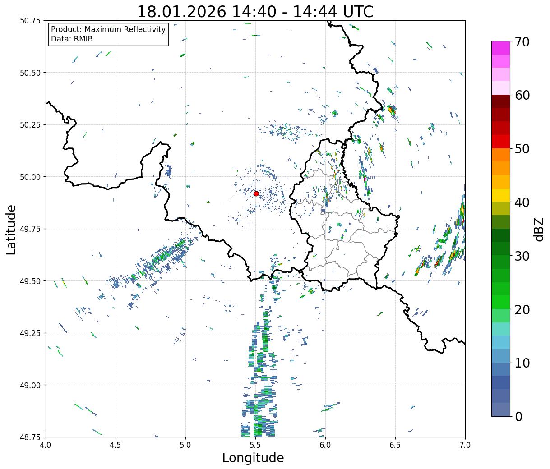Click the longitude tick label 4.5
This screenshot has width=550, height=469.
116,445
